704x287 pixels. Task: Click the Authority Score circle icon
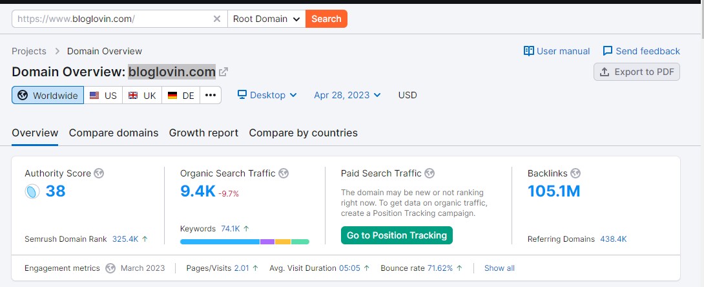pyautogui.click(x=32, y=192)
